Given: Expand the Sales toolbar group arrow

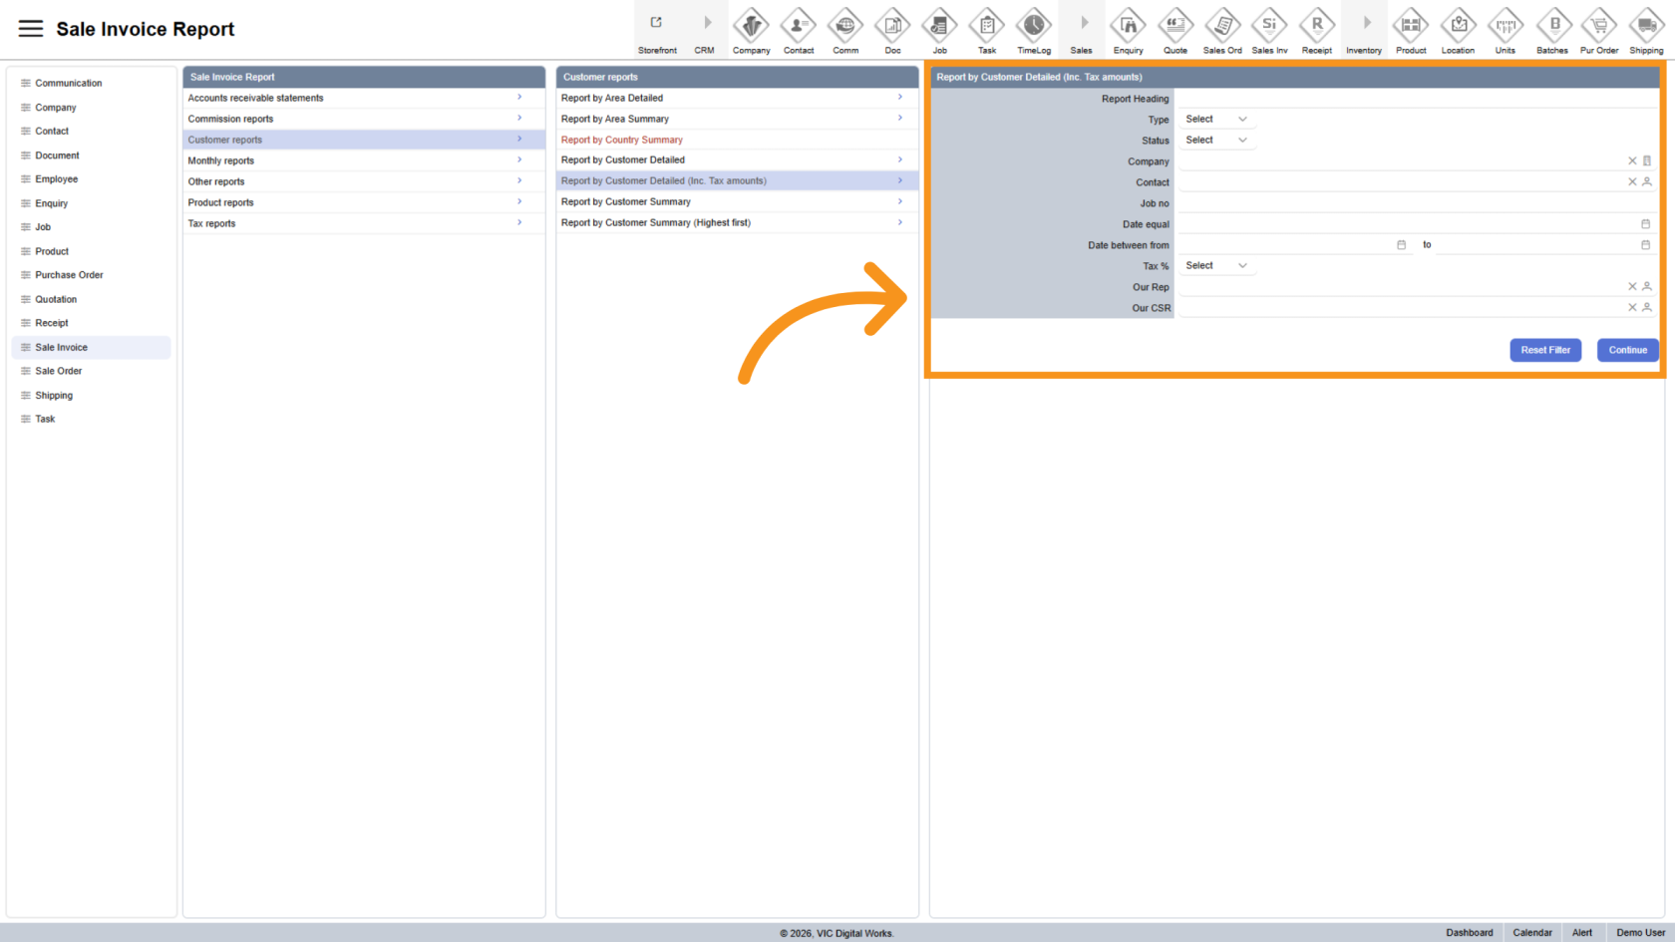Looking at the screenshot, I should (1083, 23).
